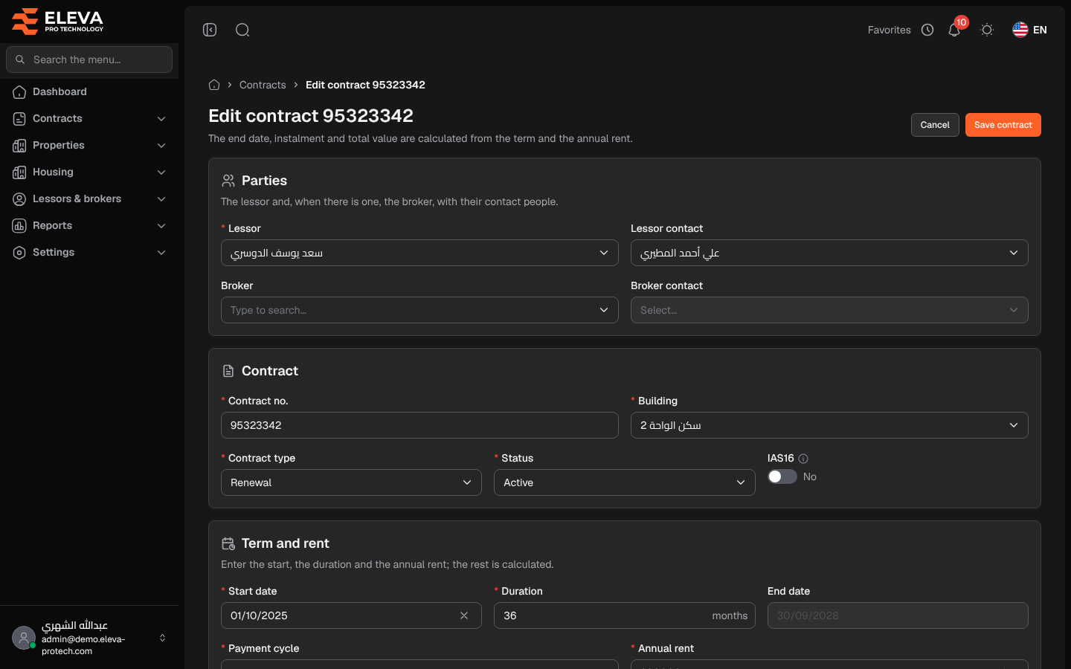The height and width of the screenshot is (669, 1071).
Task: Click the Parties section people icon
Action: click(228, 181)
